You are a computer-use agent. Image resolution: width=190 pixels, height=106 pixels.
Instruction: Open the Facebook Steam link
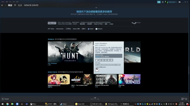point(91,29)
